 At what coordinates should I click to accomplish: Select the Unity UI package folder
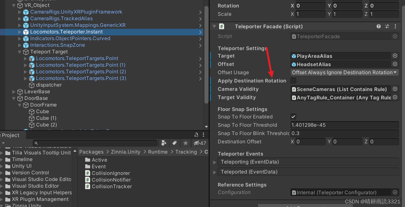(x=22, y=166)
